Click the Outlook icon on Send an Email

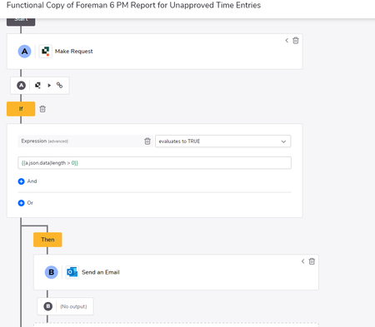(x=72, y=272)
